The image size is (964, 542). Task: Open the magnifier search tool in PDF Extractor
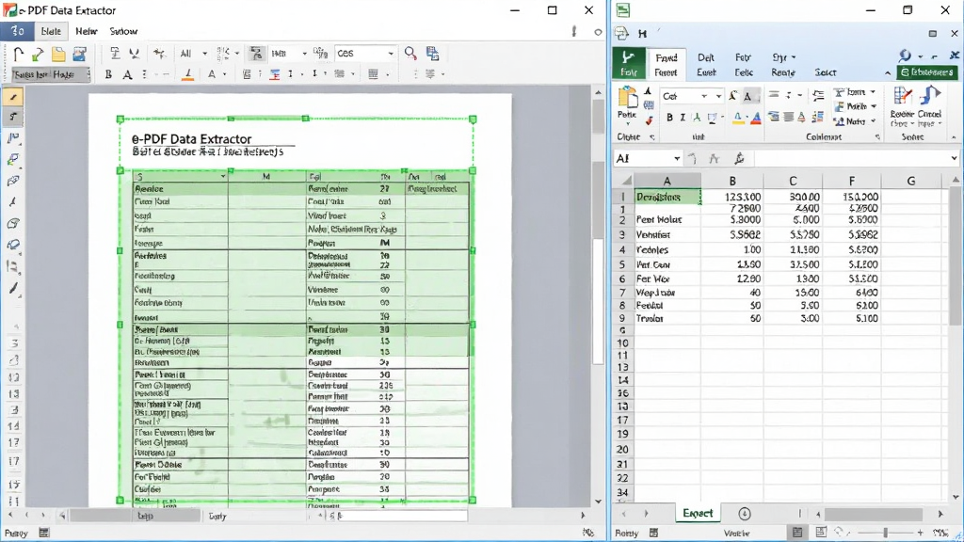tap(410, 54)
